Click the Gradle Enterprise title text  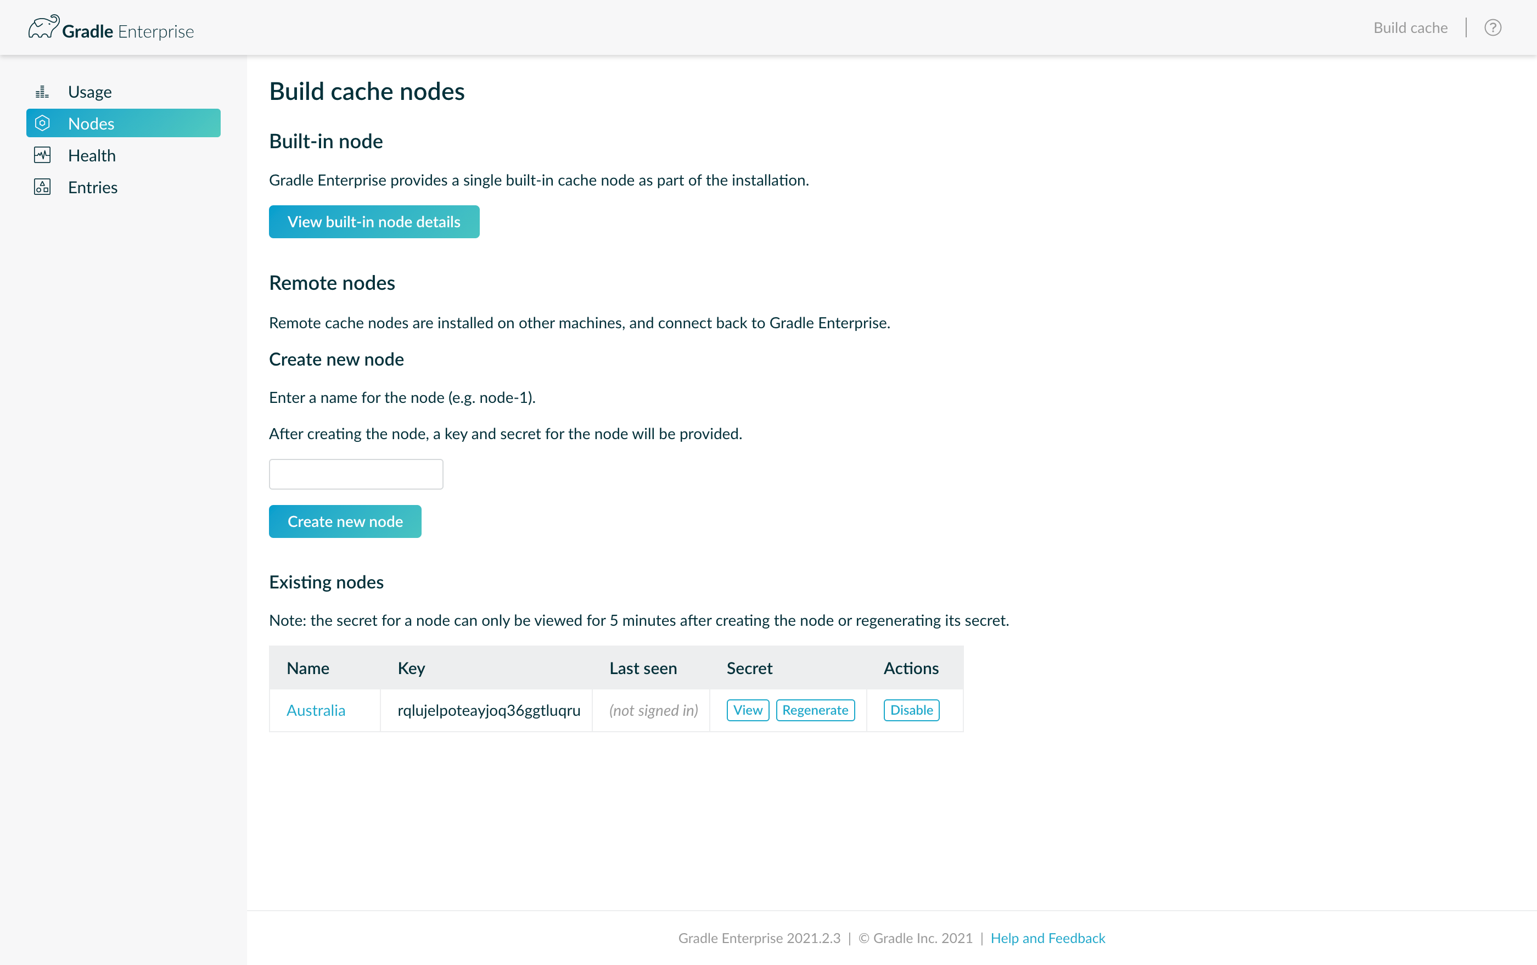[x=128, y=31]
